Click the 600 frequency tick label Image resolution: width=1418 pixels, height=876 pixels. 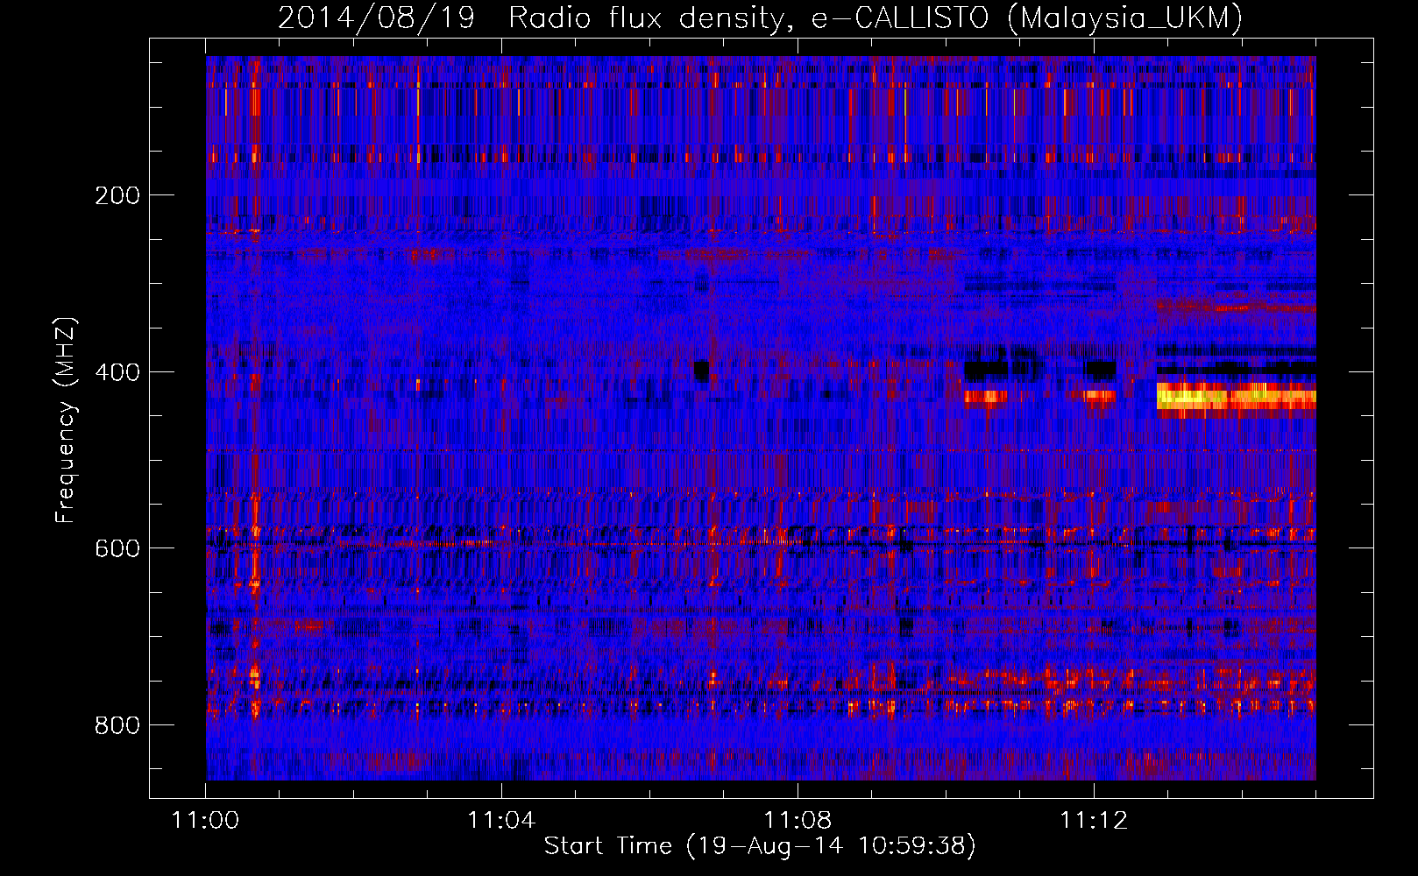[x=117, y=548]
